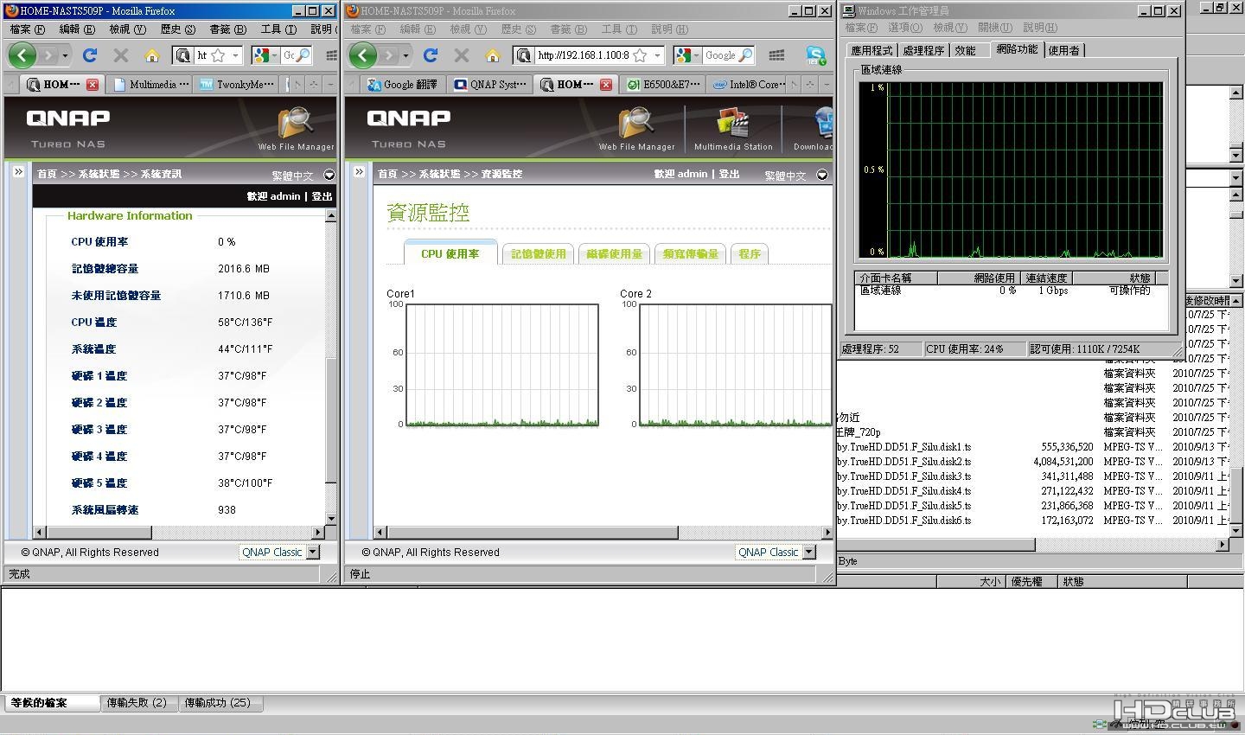This screenshot has width=1245, height=735.
Task: Open back history dropdown in 系統資訊 Firefox window
Action: click(65, 55)
